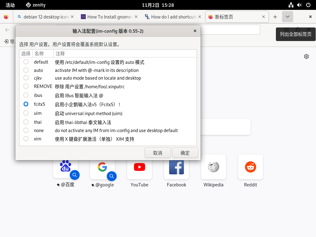Screen dimensions: 316x237
Task: Open the Facebook shortcut tile
Action: coord(177,167)
